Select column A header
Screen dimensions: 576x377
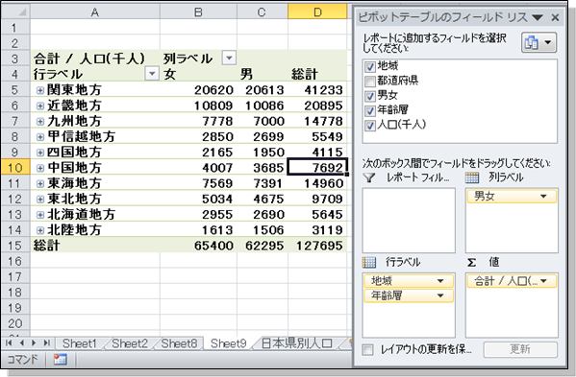(95, 12)
